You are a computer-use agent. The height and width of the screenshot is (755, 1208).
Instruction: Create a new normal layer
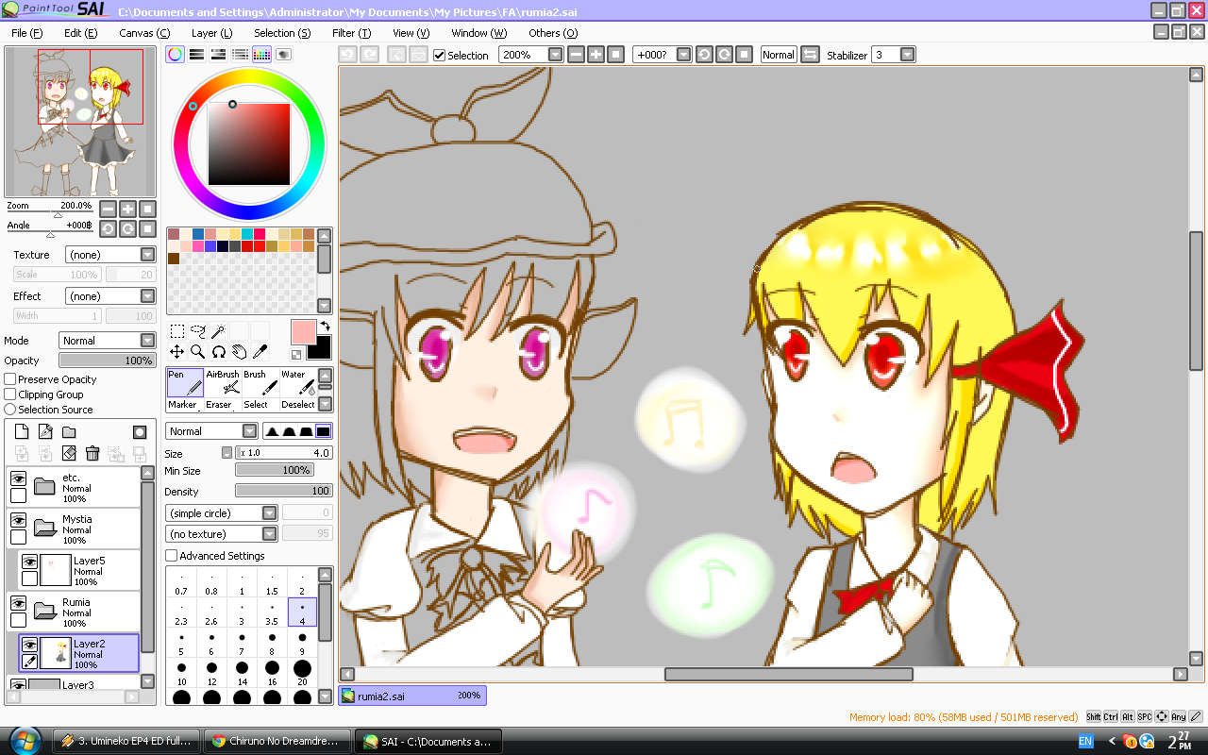tap(22, 432)
